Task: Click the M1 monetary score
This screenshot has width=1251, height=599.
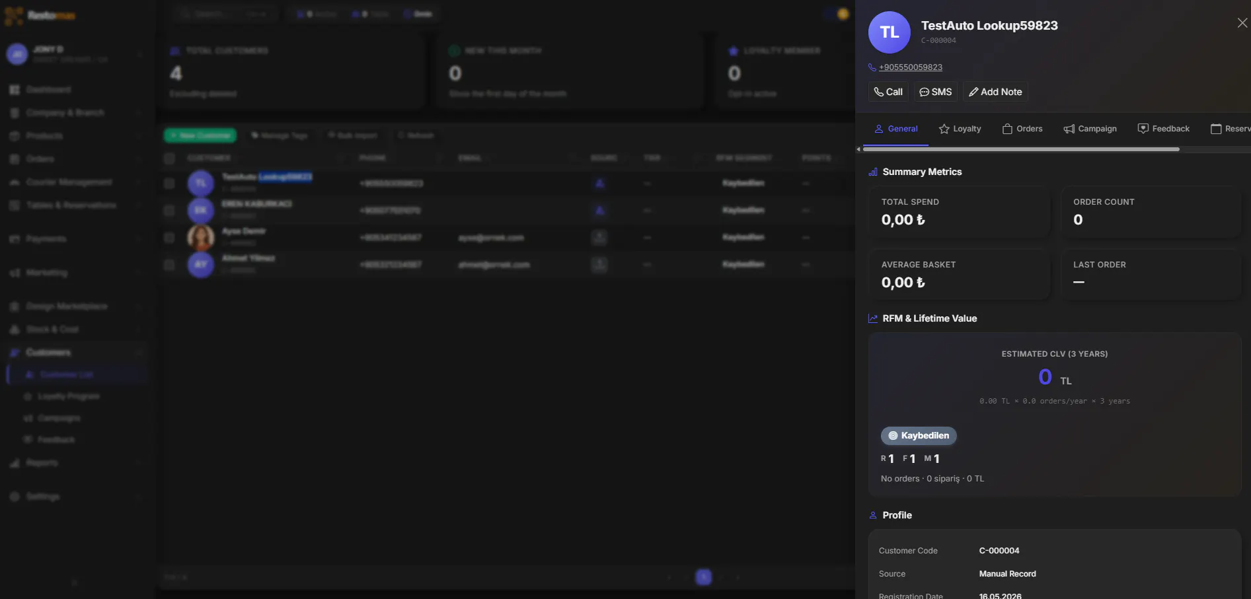Action: pos(932,458)
